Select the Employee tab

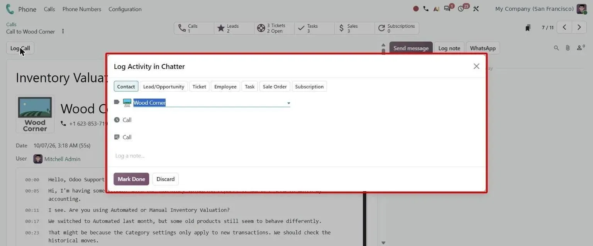225,87
